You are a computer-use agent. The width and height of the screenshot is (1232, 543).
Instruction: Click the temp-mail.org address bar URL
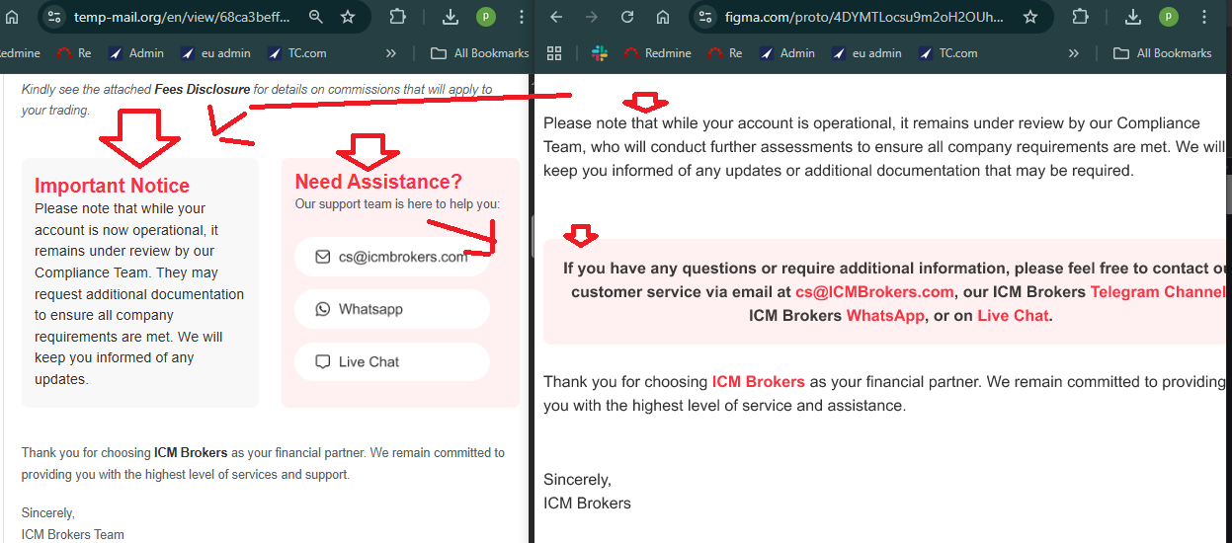pyautogui.click(x=181, y=17)
